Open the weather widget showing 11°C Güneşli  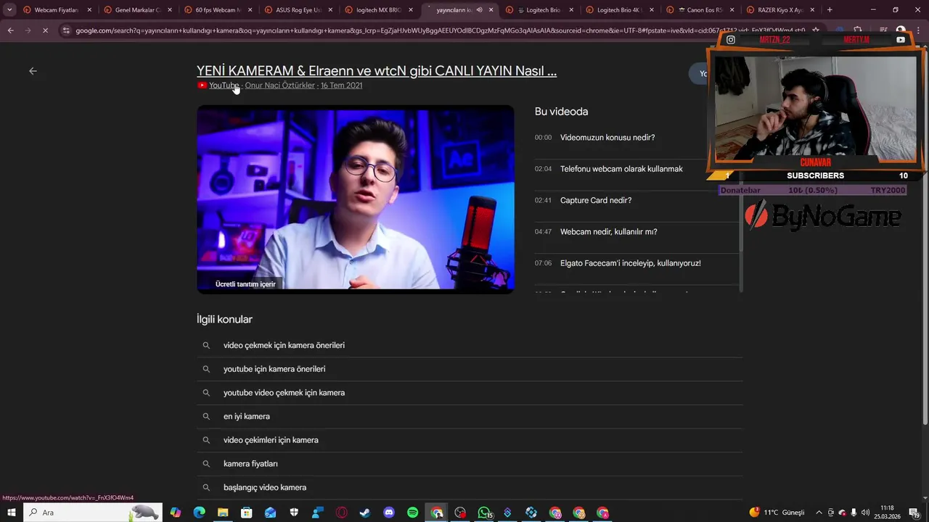777,513
